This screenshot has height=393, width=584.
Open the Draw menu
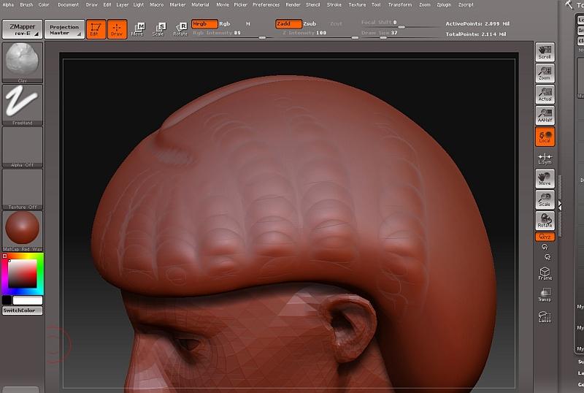[x=92, y=4]
